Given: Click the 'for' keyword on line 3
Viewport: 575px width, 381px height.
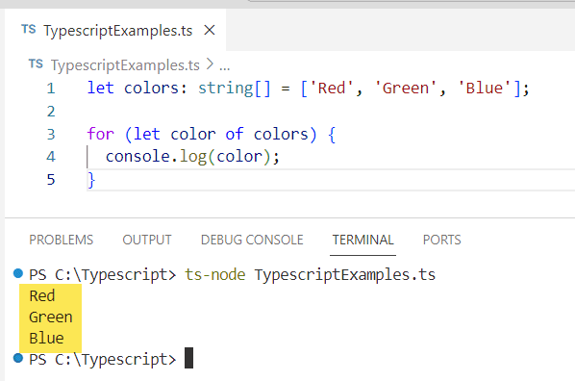Looking at the screenshot, I should (x=101, y=134).
